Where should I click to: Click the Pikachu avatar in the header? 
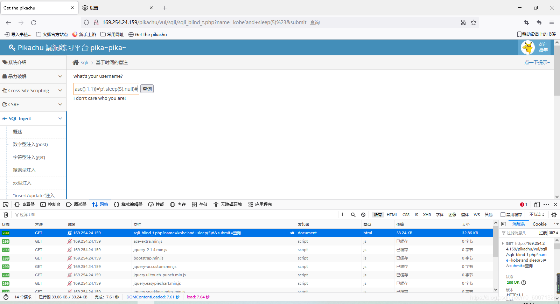click(x=528, y=47)
